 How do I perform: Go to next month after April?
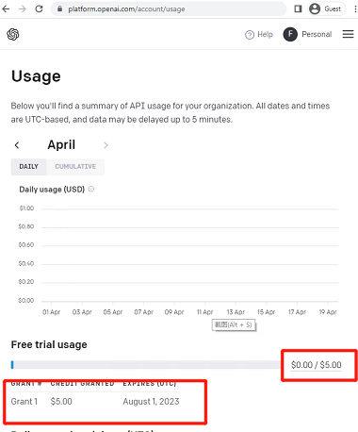(x=106, y=145)
